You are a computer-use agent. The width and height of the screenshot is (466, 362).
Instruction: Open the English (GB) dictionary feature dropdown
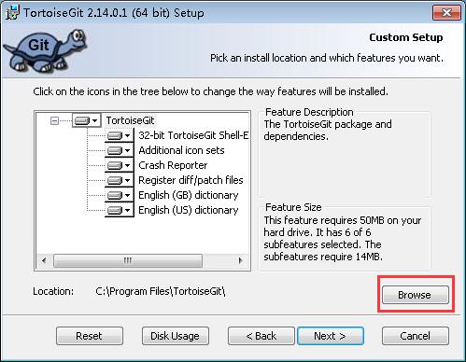pyautogui.click(x=120, y=195)
